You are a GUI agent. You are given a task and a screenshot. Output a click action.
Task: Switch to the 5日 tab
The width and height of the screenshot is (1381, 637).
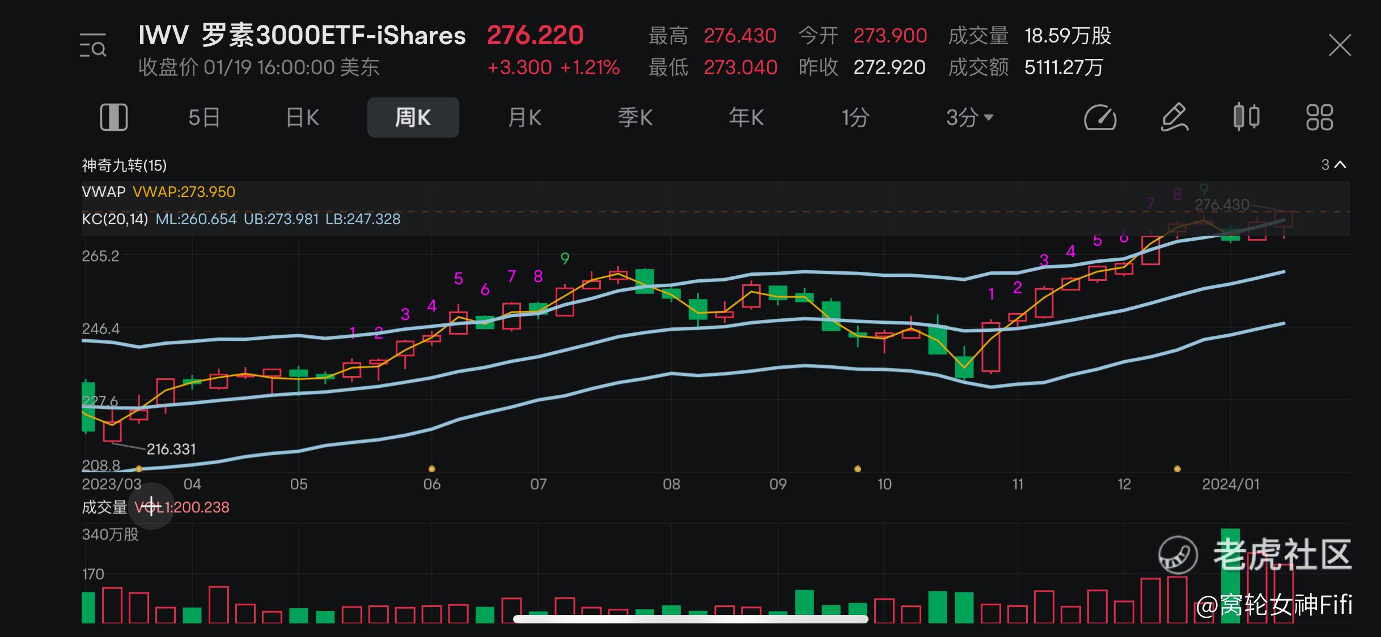coord(204,118)
